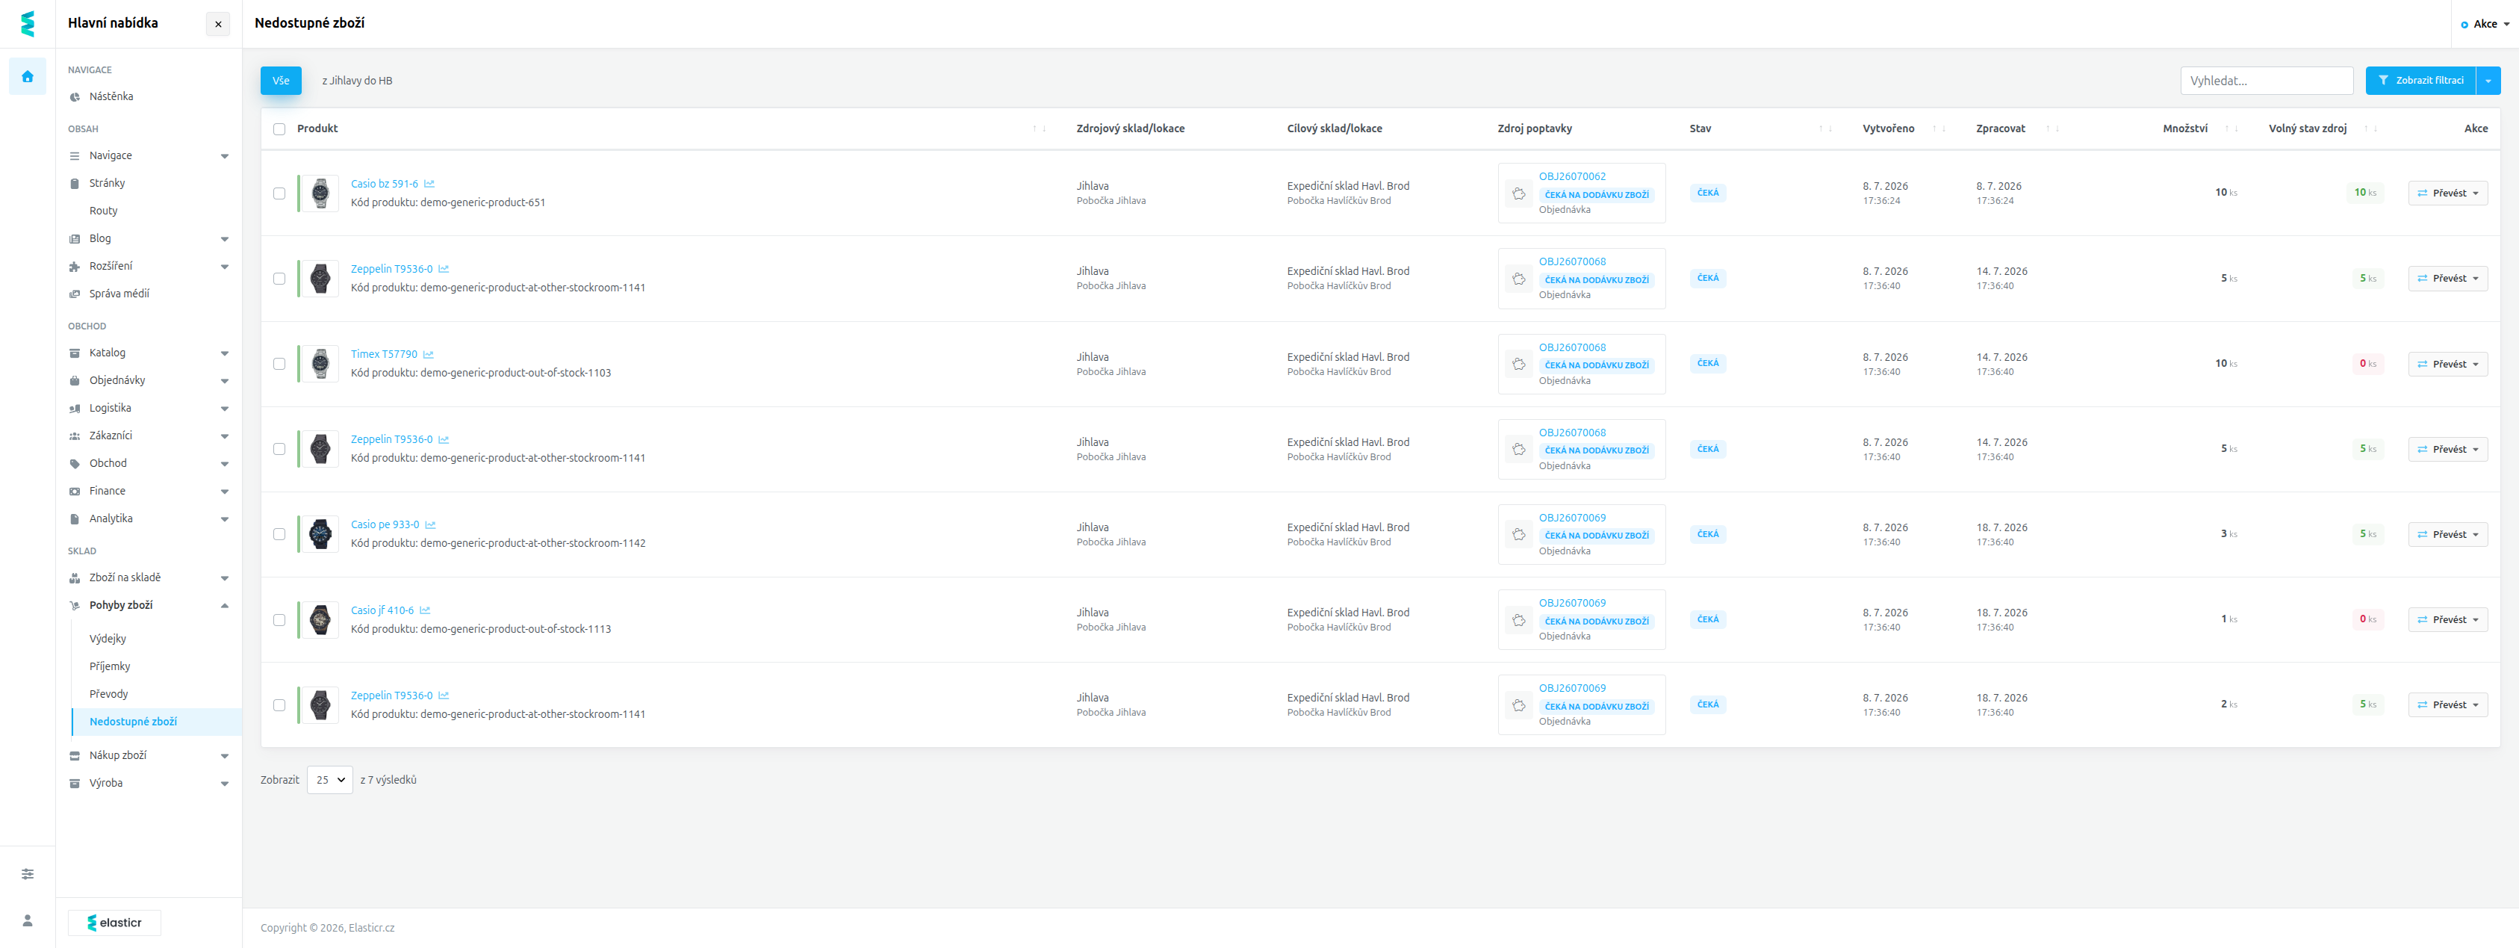Click the Elasticr logo in top-left corner
Viewport: 2519px width, 948px height.
pyautogui.click(x=28, y=23)
